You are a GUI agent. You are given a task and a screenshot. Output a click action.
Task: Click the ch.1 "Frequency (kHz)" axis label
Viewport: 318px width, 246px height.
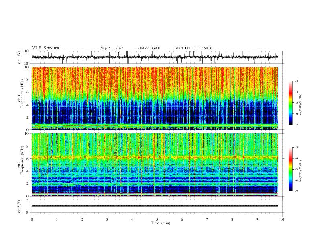tap(22, 93)
